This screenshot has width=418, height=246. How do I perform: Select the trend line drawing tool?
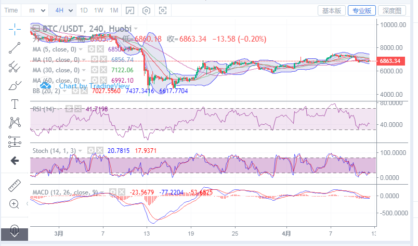[x=15, y=47]
